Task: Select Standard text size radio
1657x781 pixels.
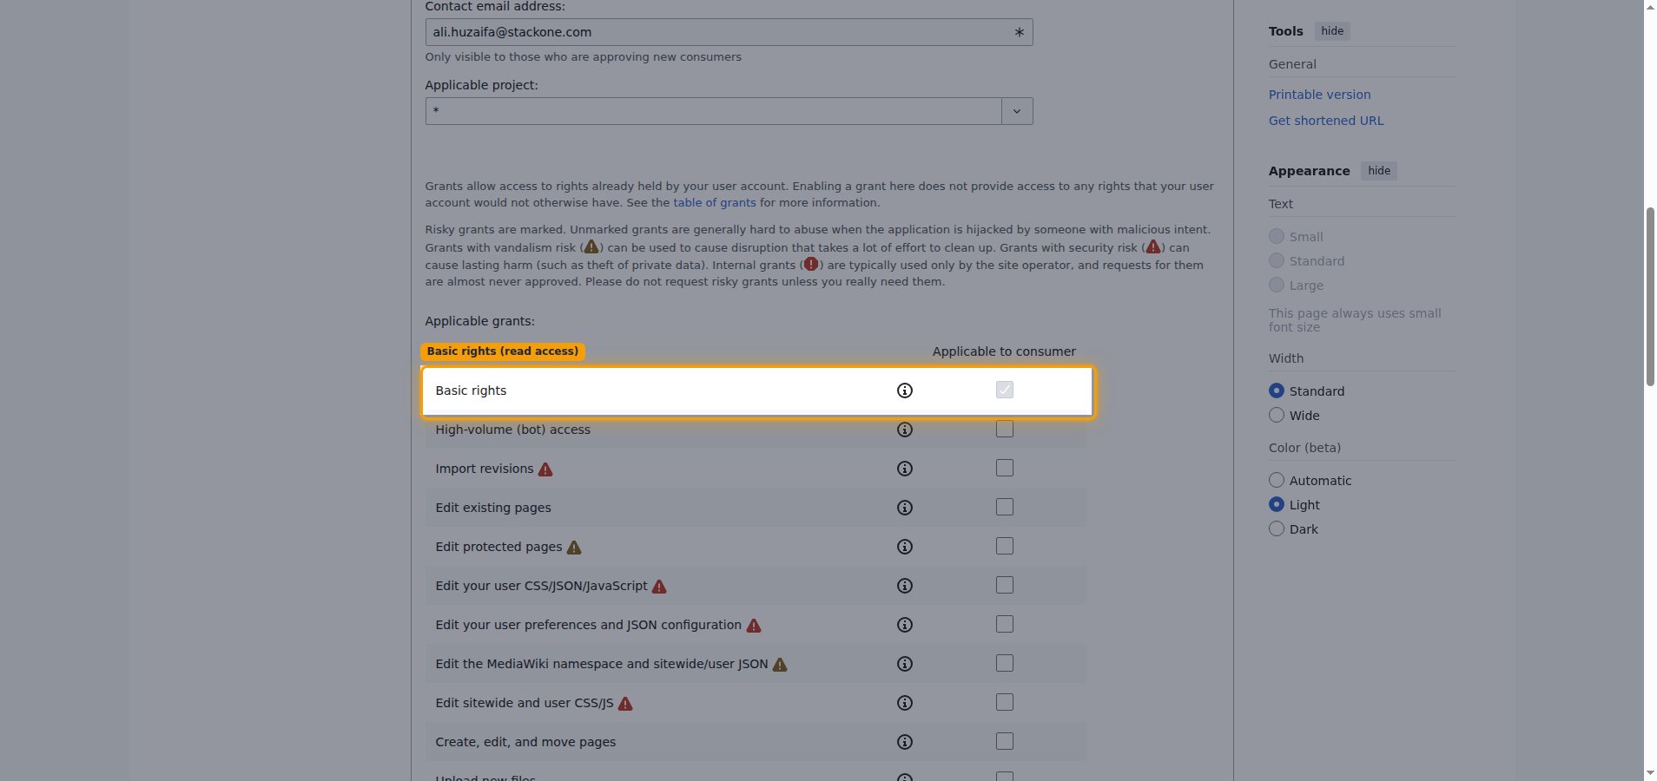Action: pyautogui.click(x=1277, y=260)
